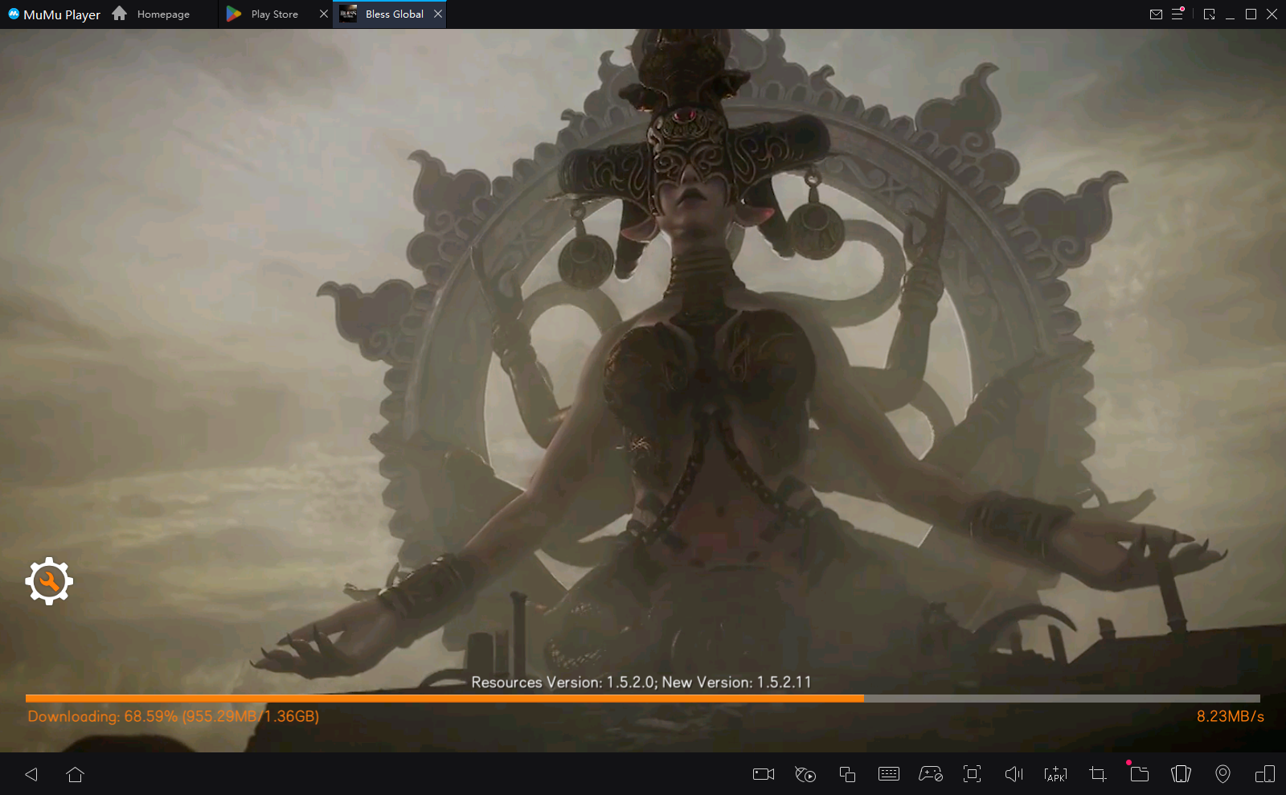Click the volume speaker icon
1286x795 pixels.
[x=1014, y=774]
